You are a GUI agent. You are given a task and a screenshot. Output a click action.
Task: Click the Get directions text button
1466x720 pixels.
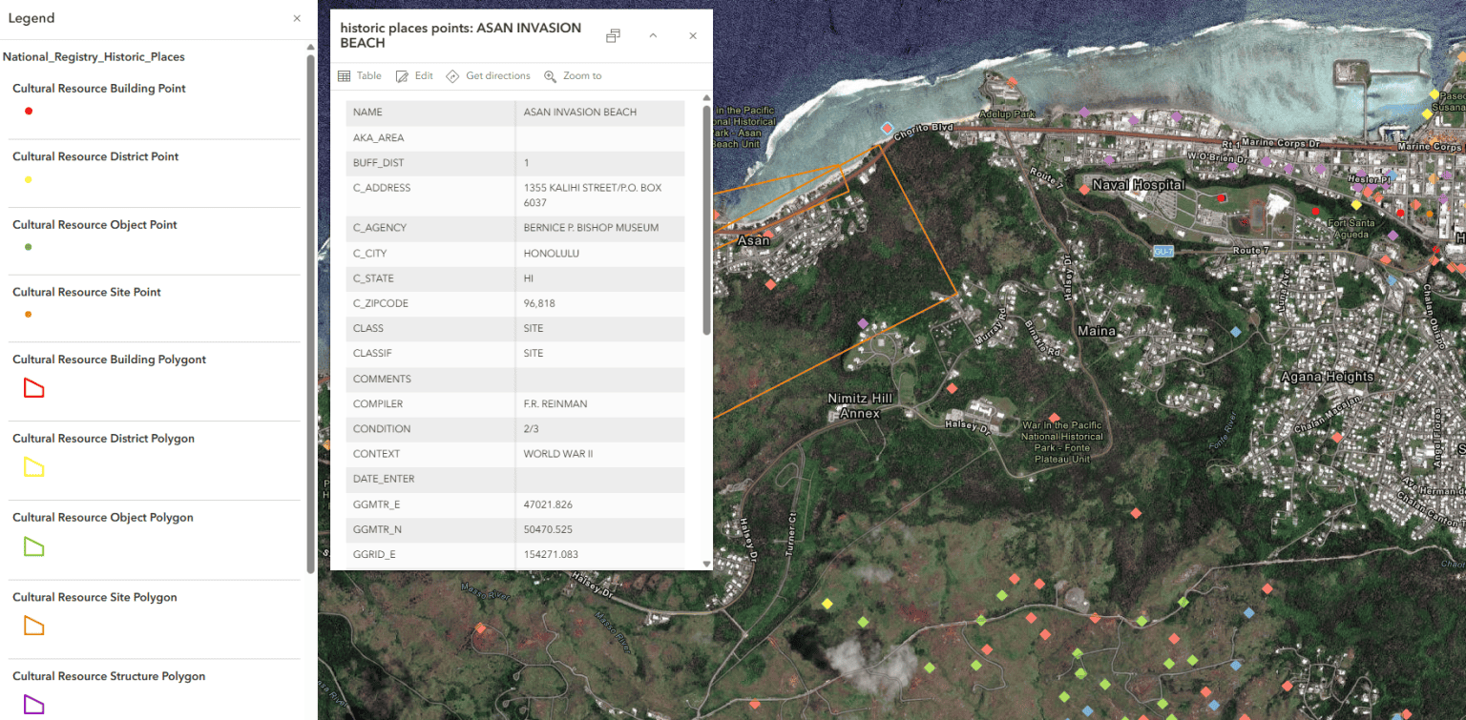pos(497,75)
